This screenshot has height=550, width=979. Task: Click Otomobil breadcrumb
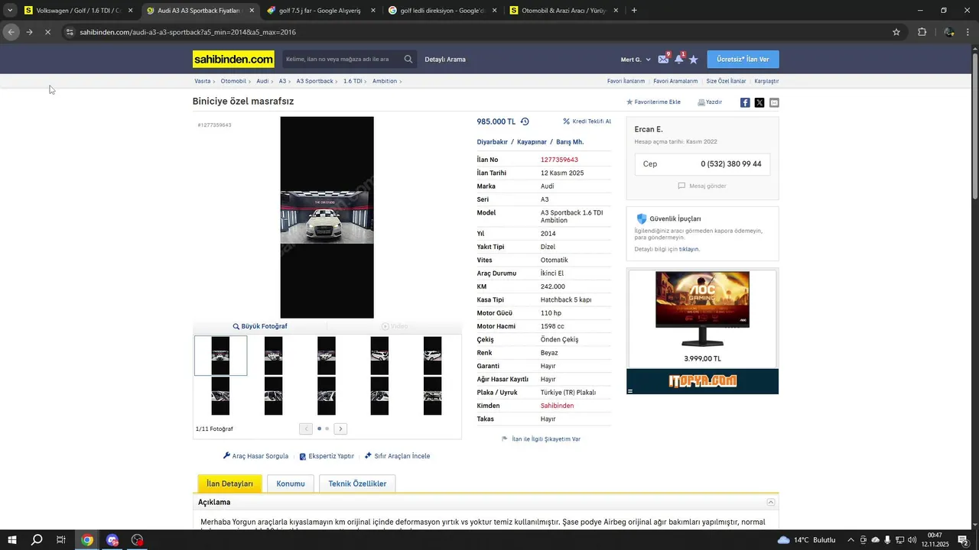233,81
